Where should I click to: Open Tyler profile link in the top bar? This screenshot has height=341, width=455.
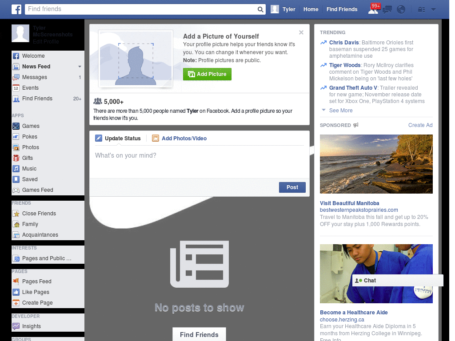289,9
